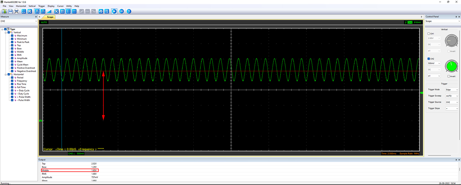Collapse the Vertical measurement tree node
461x185 pixels.
pos(6,32)
